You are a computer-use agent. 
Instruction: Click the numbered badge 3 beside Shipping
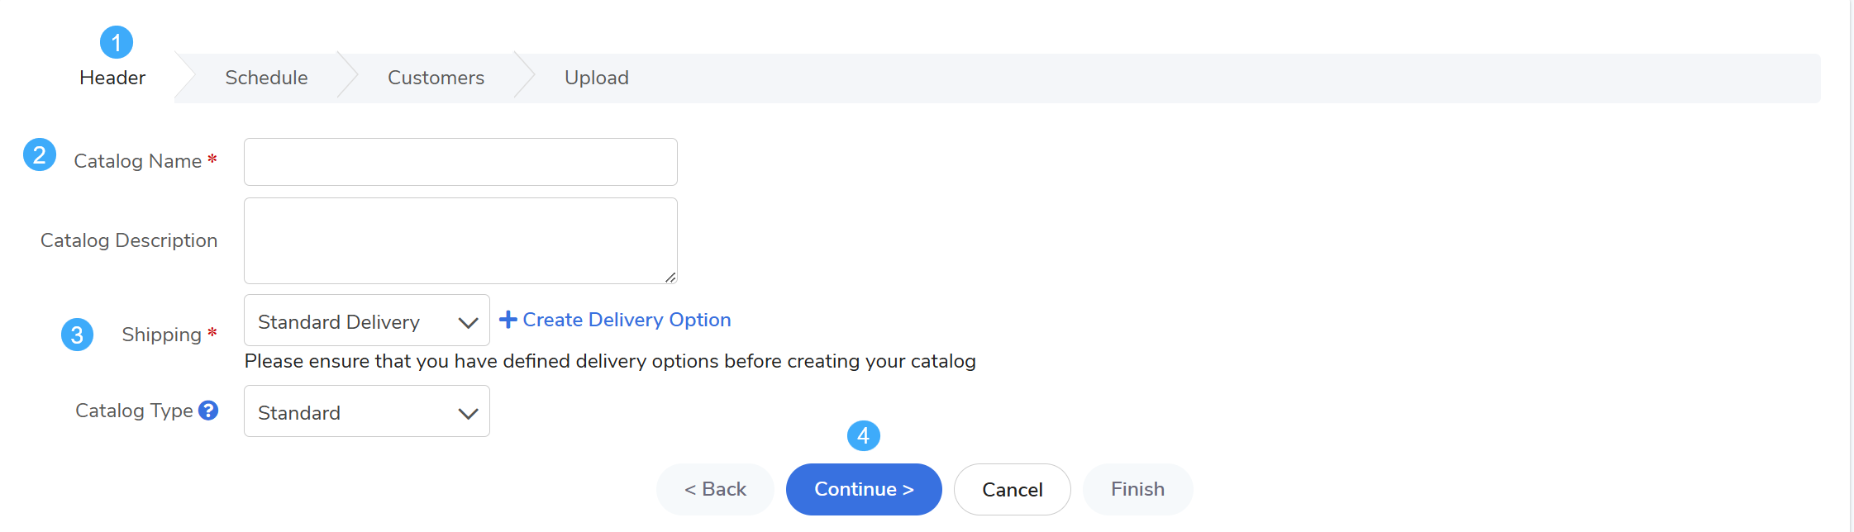[77, 335]
